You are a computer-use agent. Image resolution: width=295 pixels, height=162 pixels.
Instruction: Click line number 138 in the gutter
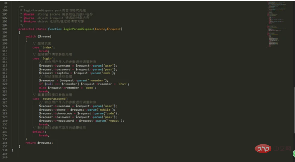[x=5, y=150]
